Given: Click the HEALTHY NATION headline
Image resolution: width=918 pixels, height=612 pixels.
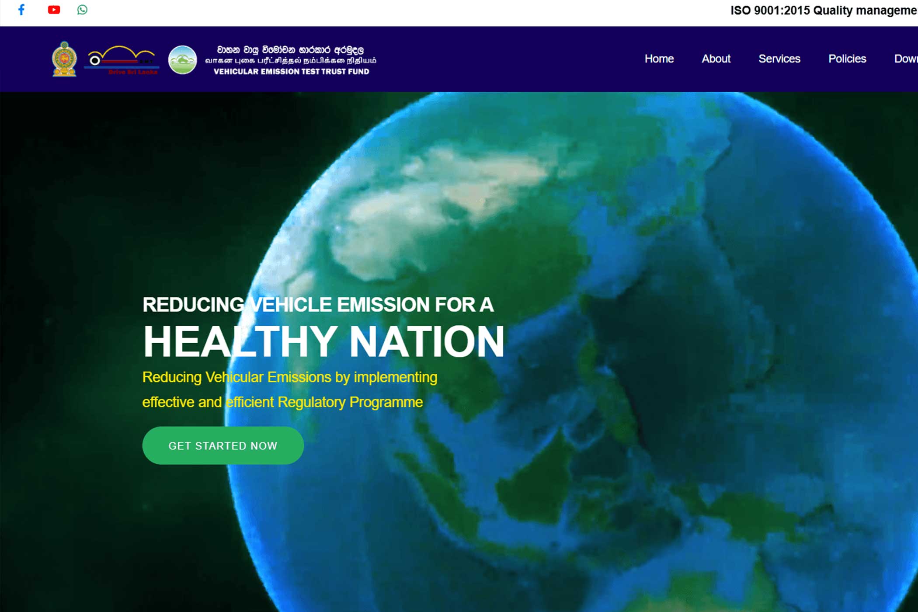Looking at the screenshot, I should click(323, 341).
